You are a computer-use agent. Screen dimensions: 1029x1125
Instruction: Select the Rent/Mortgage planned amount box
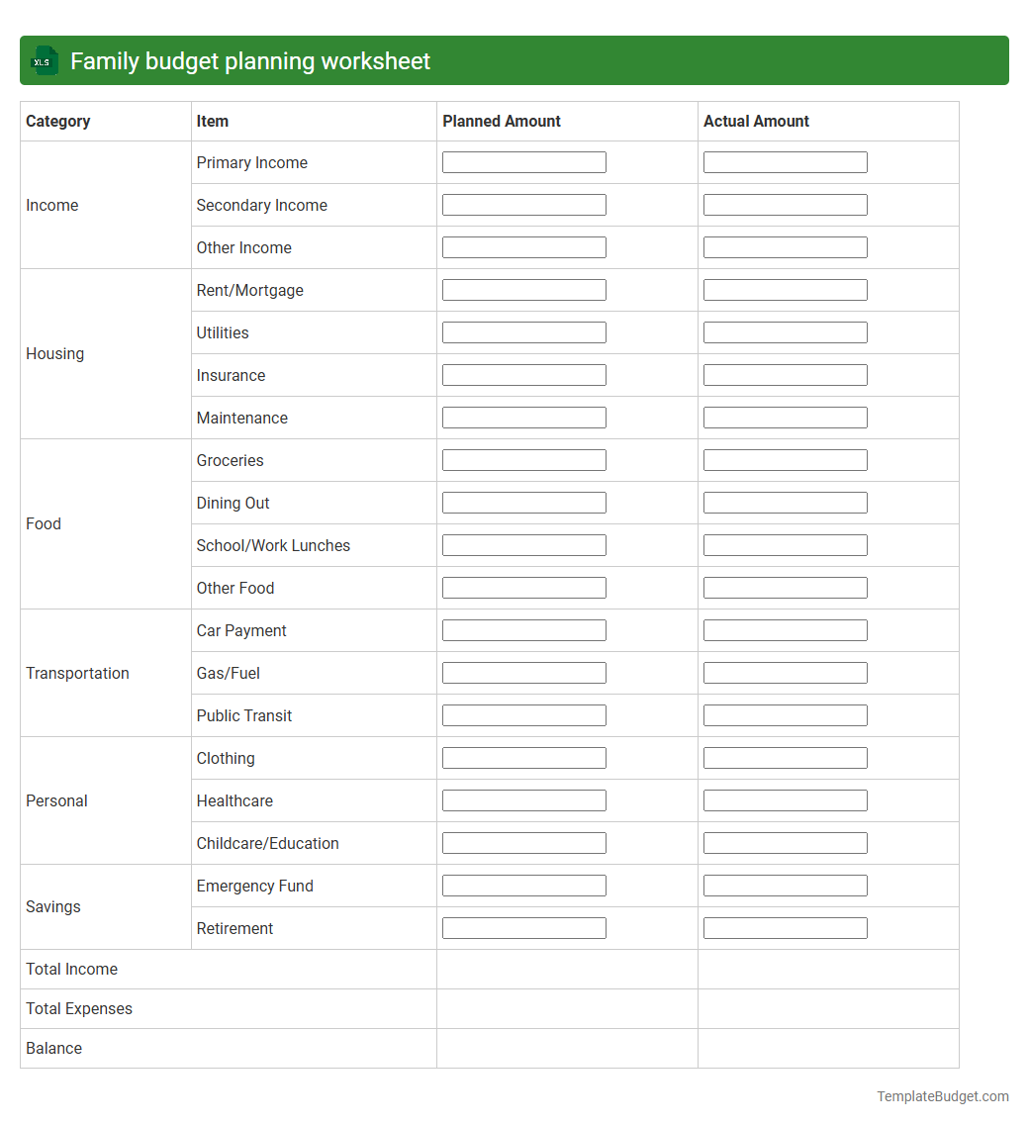coord(523,289)
